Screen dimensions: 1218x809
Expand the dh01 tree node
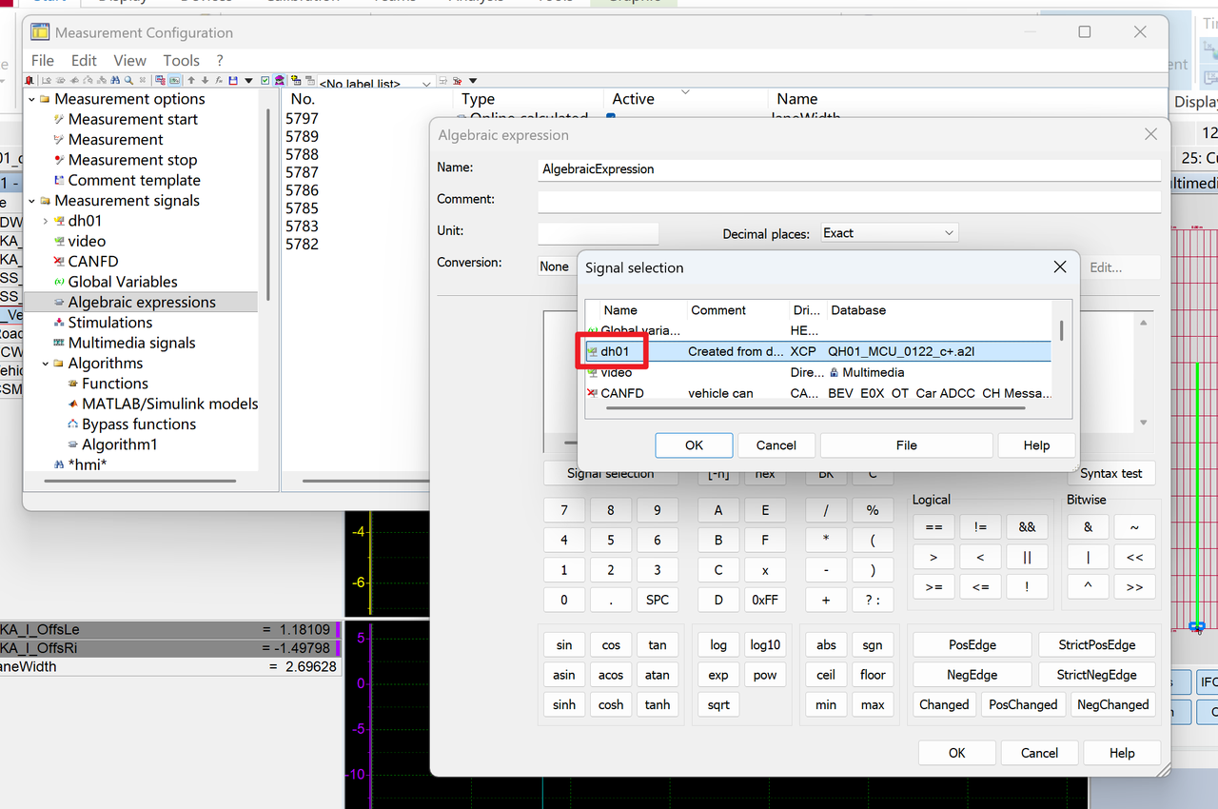[45, 221]
